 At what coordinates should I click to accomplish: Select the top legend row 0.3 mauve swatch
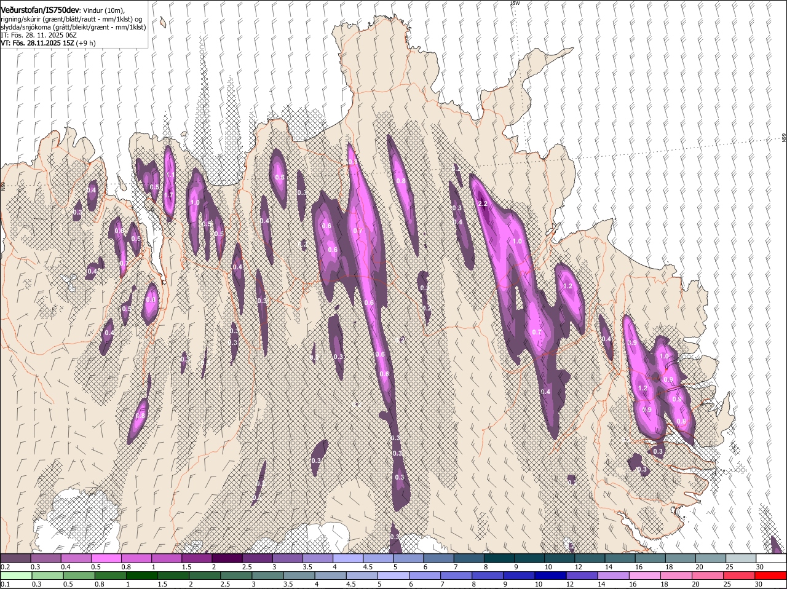click(45, 558)
